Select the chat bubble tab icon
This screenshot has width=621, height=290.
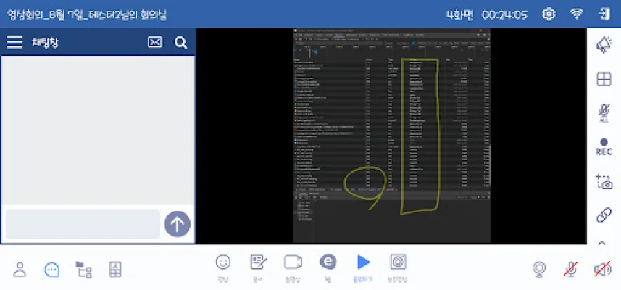(51, 270)
